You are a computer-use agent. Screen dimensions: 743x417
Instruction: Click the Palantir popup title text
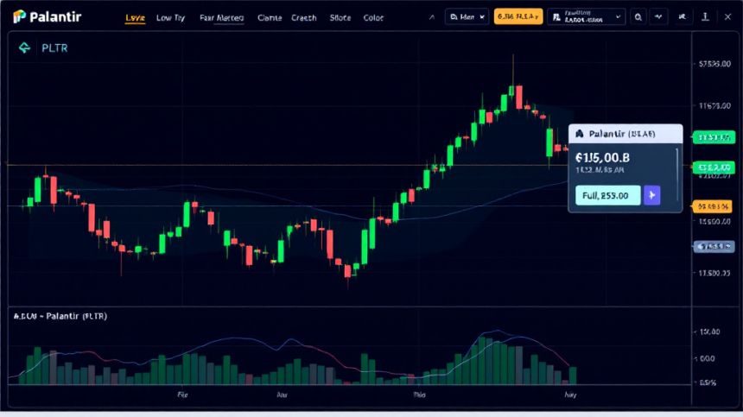pyautogui.click(x=622, y=134)
